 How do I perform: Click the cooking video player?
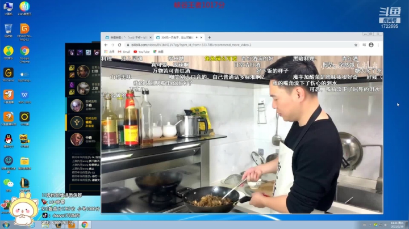[242, 134]
